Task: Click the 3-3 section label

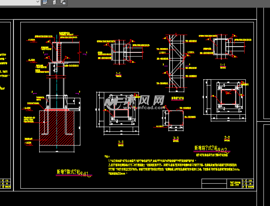Action: click(176, 137)
